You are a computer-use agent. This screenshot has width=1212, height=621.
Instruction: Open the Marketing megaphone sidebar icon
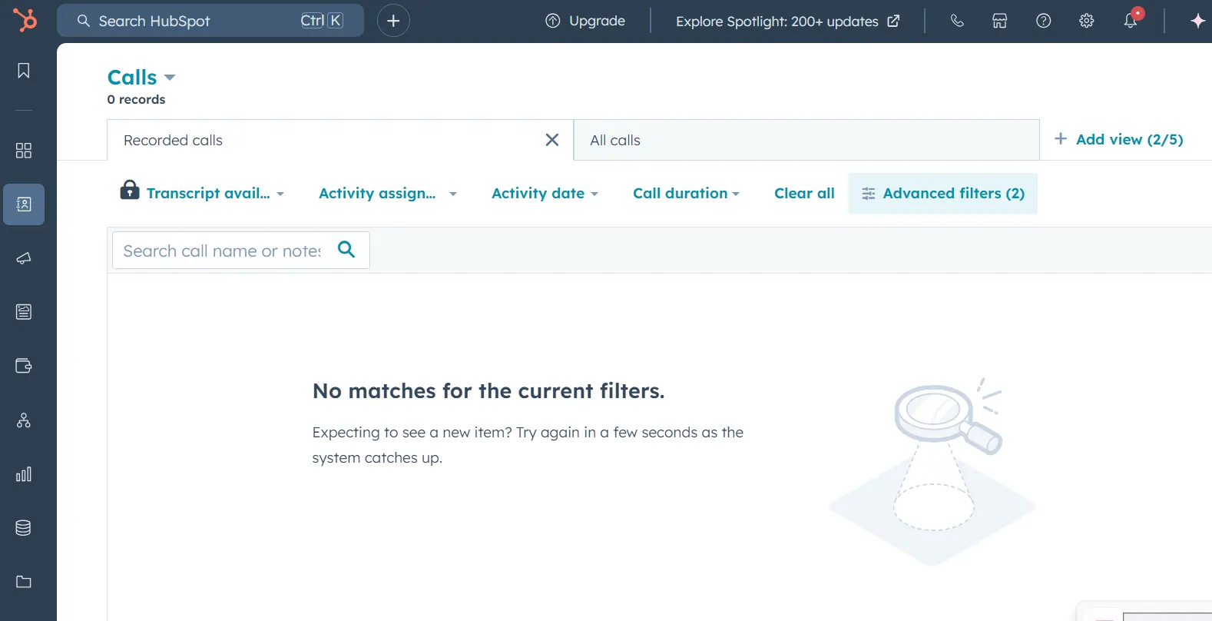pos(24,258)
